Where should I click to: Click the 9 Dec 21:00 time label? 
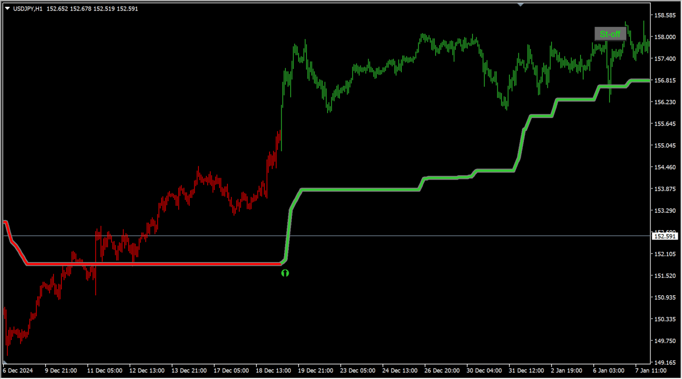tap(61, 371)
